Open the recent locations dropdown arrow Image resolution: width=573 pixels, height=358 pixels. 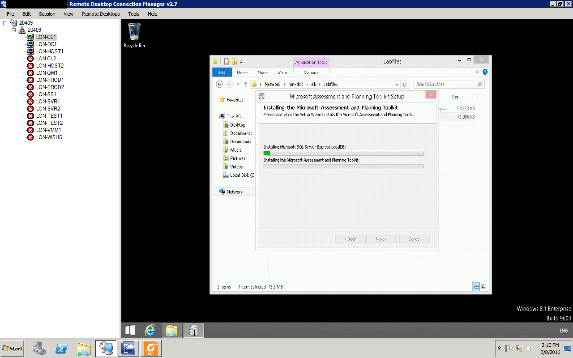coord(238,84)
